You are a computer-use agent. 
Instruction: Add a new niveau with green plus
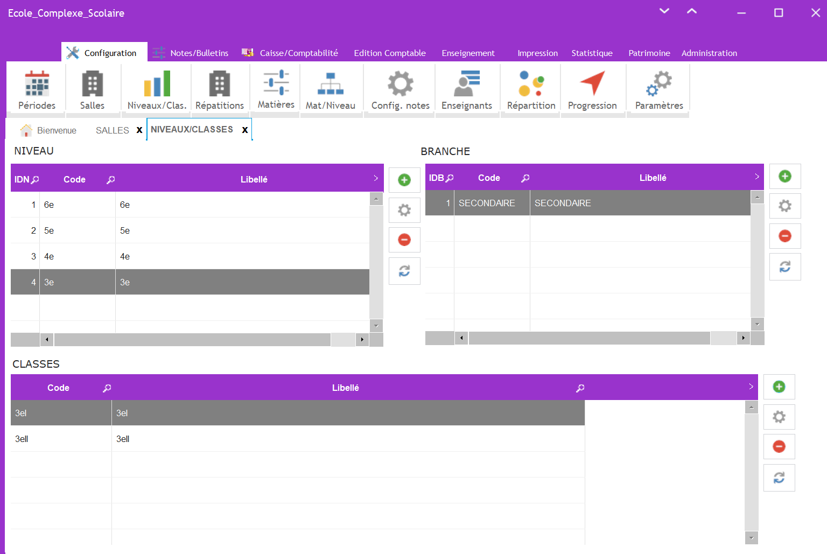pos(404,180)
